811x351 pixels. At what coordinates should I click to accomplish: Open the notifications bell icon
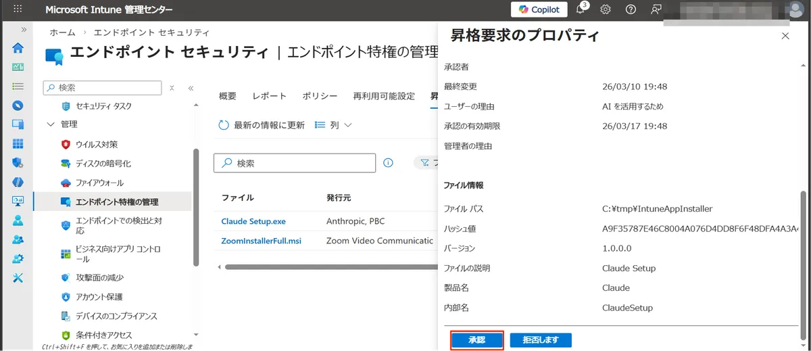(580, 9)
